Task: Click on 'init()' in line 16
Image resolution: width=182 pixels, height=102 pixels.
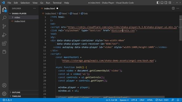Action: 80,67
